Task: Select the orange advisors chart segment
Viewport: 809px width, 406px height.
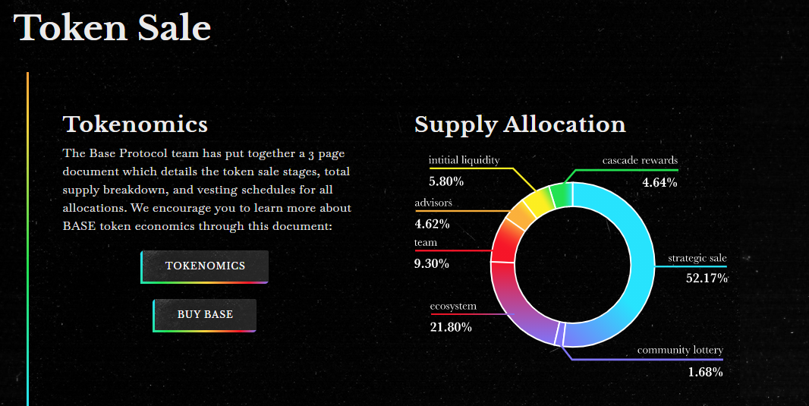Action: click(x=519, y=219)
